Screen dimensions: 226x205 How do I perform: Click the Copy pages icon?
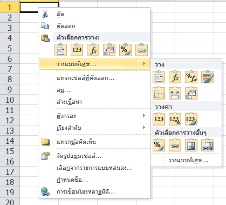[x=45, y=26]
